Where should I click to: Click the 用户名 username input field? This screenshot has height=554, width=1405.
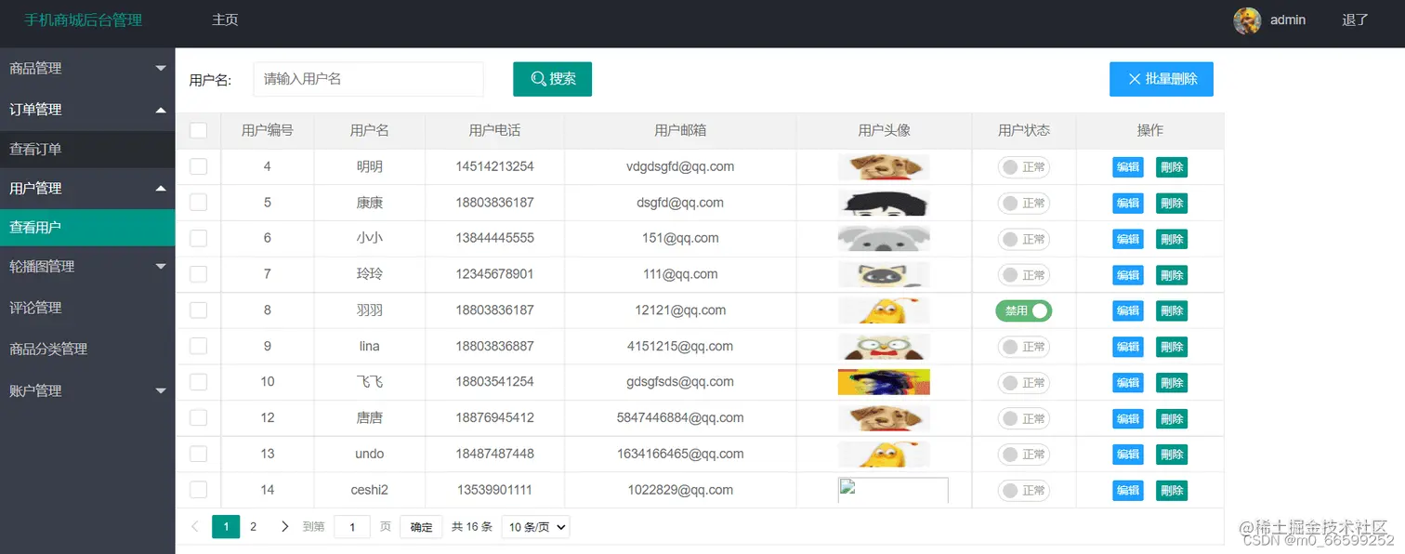point(368,79)
